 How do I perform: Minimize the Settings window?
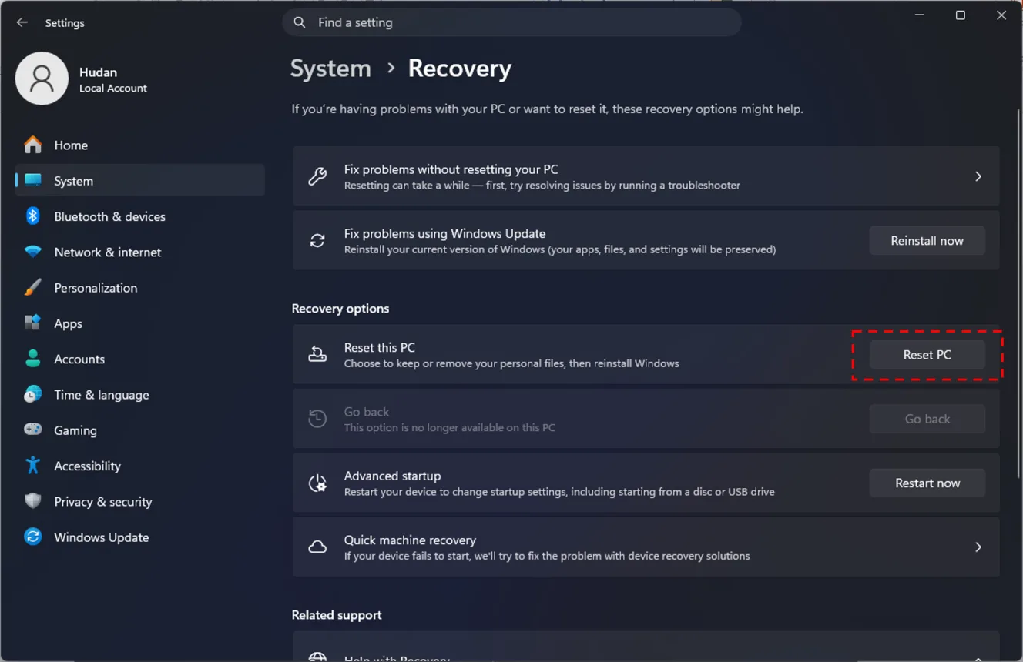(920, 15)
